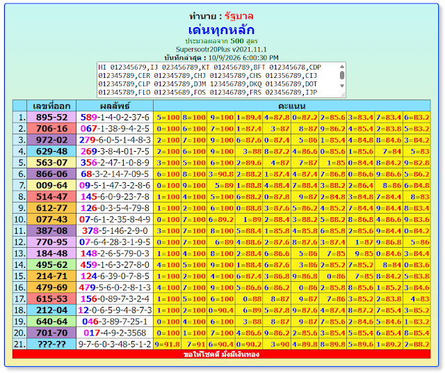Image resolution: width=445 pixels, height=373 pixels.
Task: Click the timestamp '10/9/2026 6:00:30 PM'
Action: click(x=243, y=58)
